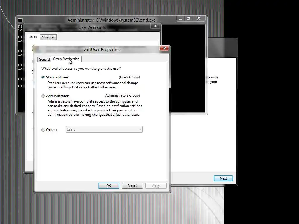Click Next in the background wizard
Image resolution: width=299 pixels, height=224 pixels.
(x=223, y=178)
